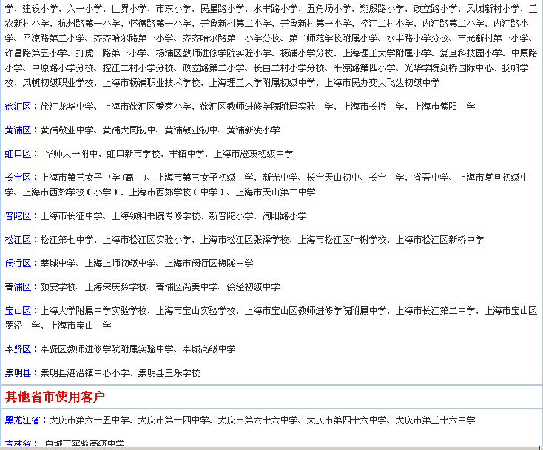Image resolution: width=543 pixels, height=450 pixels.
Task: Click the text 上海市徐汇区爱菊小学
Action: click(147, 106)
